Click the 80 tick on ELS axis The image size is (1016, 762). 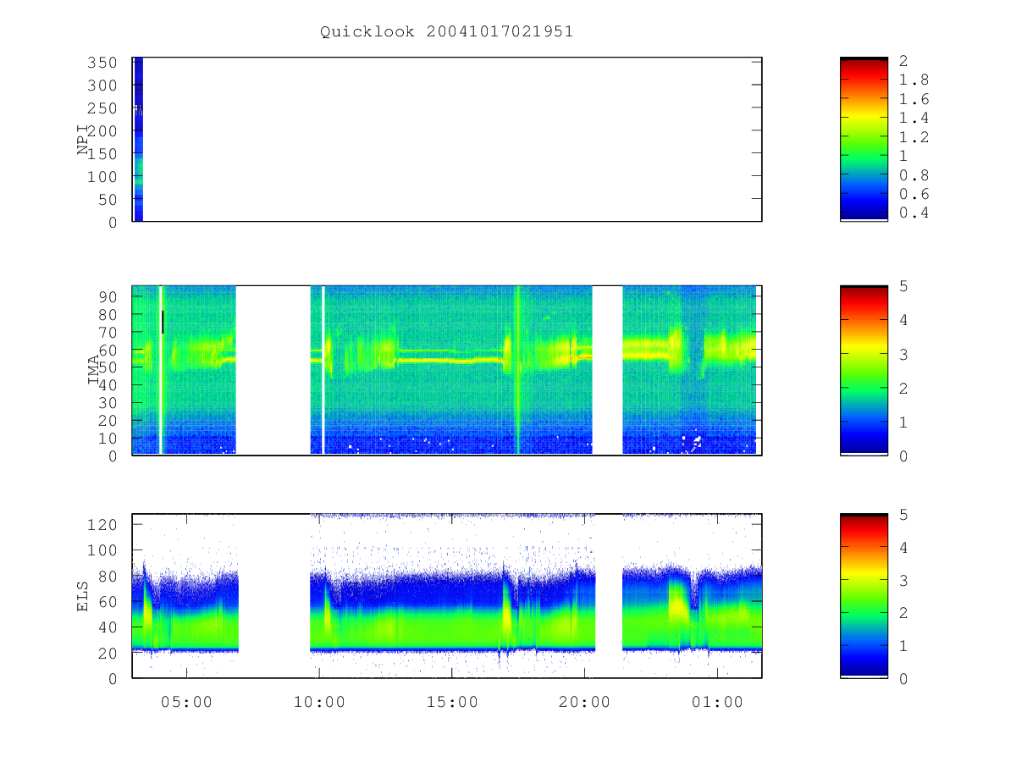(x=108, y=577)
